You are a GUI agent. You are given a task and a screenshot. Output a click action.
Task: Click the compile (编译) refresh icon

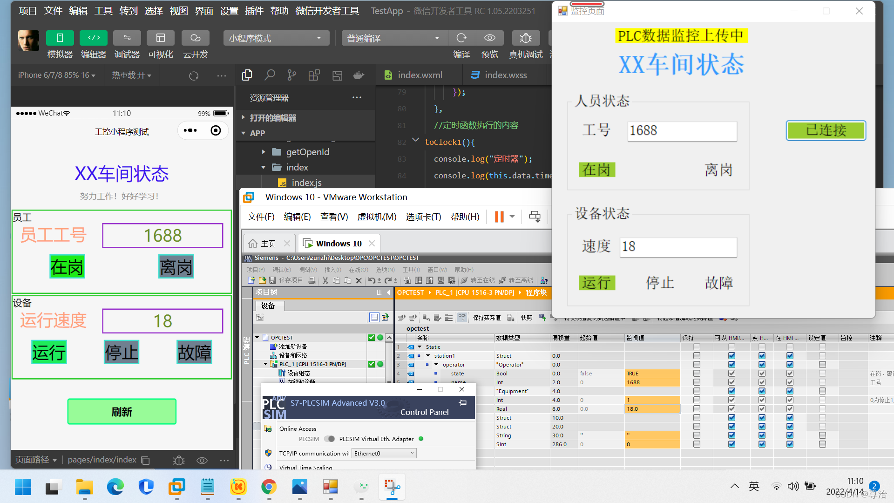coord(461,38)
